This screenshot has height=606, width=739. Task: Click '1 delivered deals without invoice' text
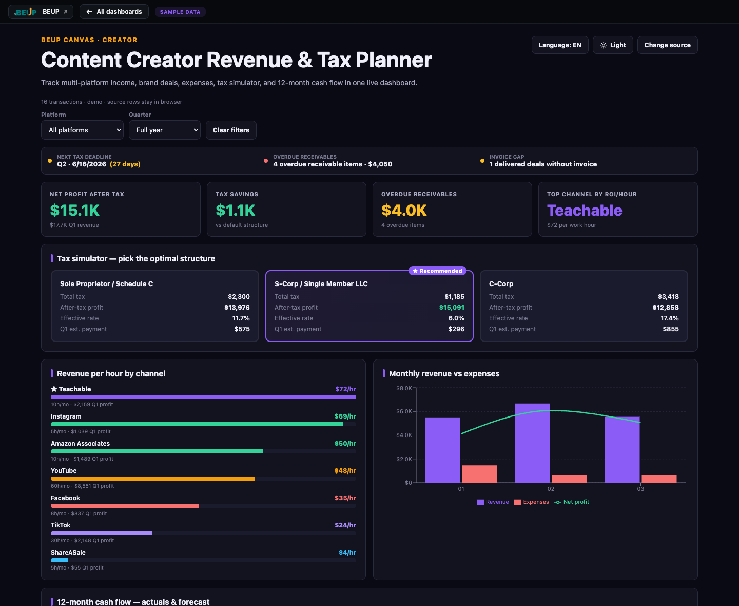click(543, 164)
